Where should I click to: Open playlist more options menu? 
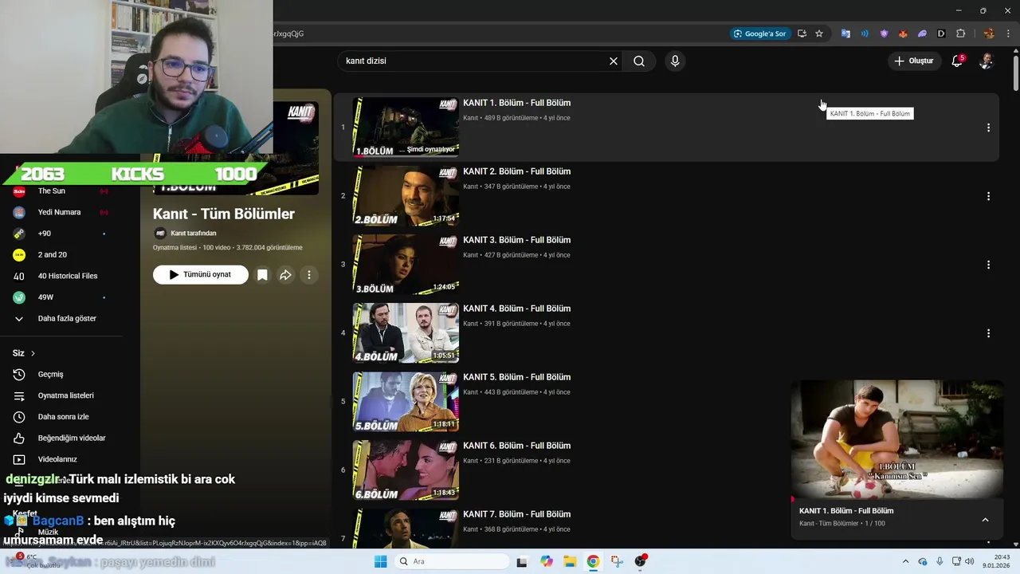[x=309, y=275]
